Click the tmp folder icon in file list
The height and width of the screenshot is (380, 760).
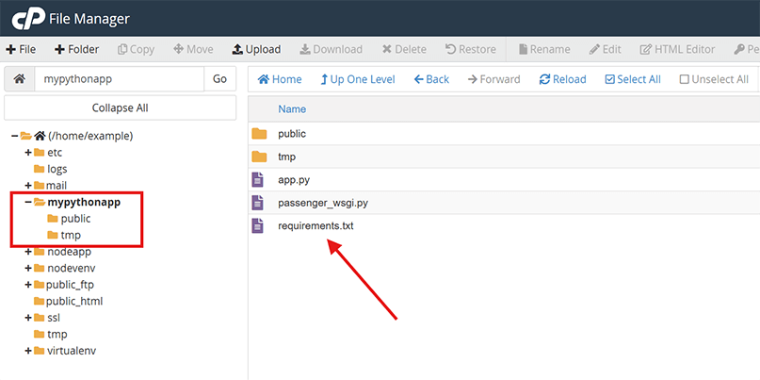point(260,157)
